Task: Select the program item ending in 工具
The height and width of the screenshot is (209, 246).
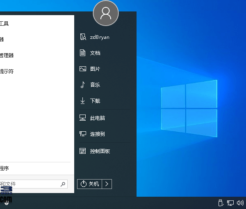Action: pos(4,24)
